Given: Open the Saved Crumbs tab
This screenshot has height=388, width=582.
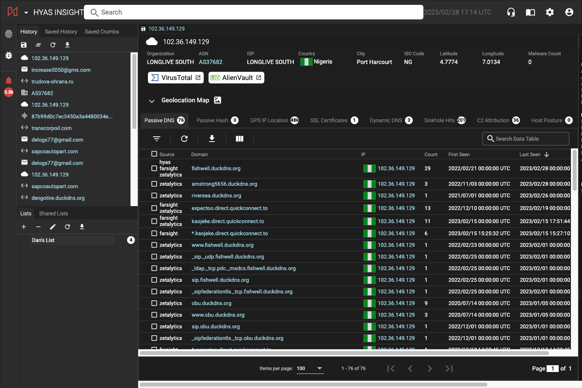Looking at the screenshot, I should coord(101,31).
